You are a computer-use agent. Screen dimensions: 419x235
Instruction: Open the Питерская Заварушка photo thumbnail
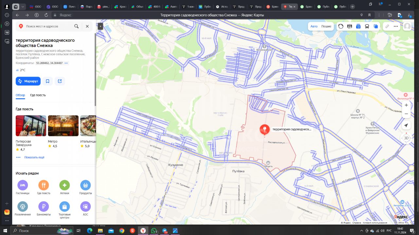[31, 126]
